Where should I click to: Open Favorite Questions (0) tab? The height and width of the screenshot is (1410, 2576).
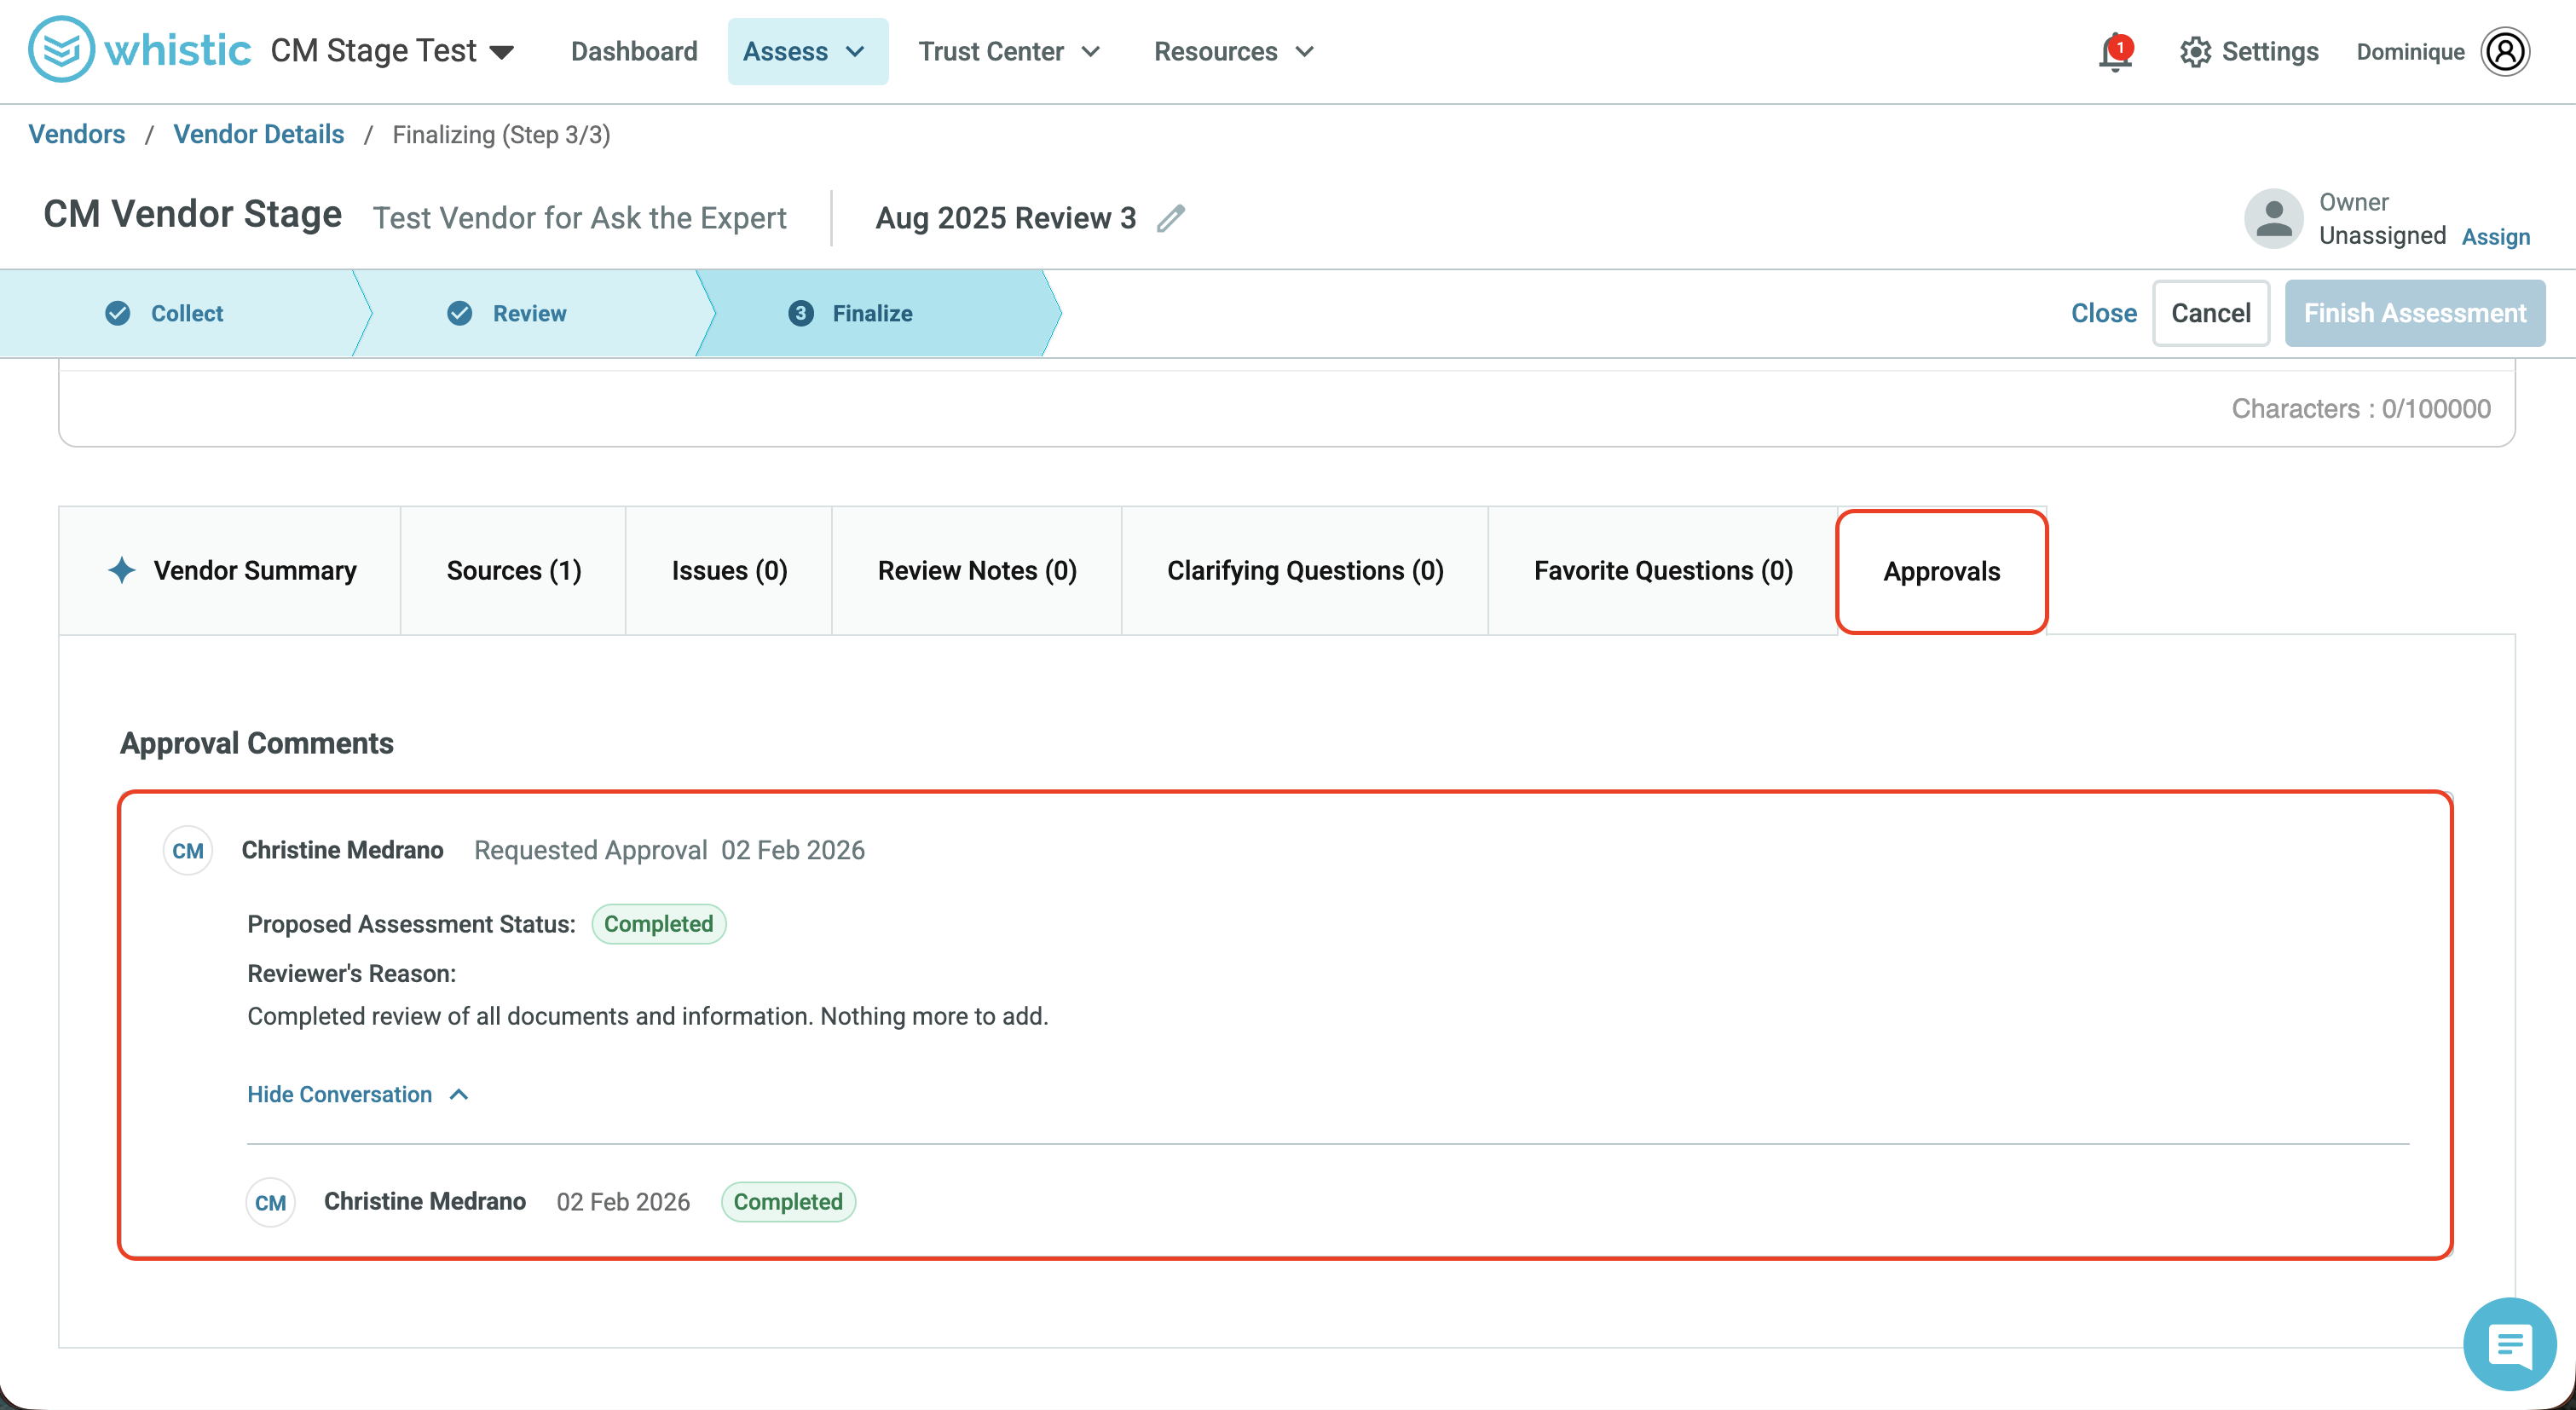tap(1663, 570)
